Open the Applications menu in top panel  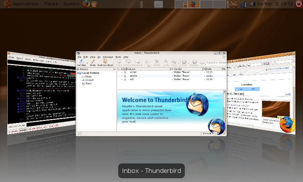pos(25,4)
